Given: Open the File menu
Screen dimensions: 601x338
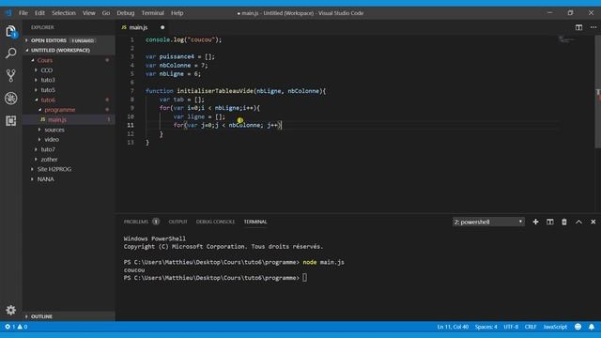Looking at the screenshot, I should point(23,12).
